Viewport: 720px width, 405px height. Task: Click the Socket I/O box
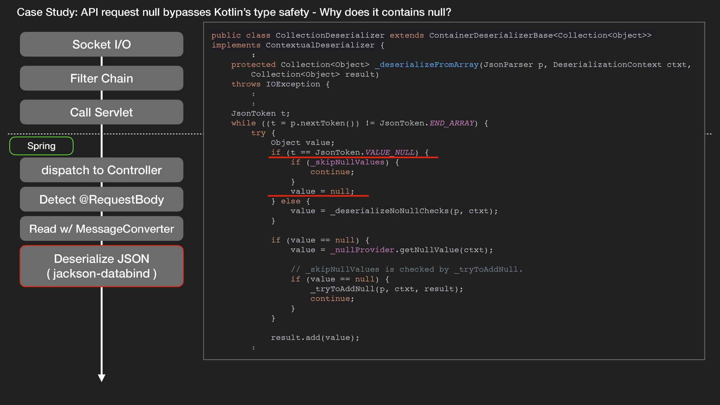(101, 44)
